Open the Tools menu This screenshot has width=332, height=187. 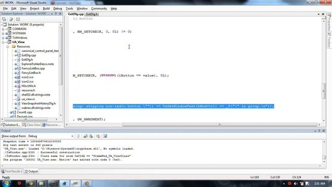69,8
